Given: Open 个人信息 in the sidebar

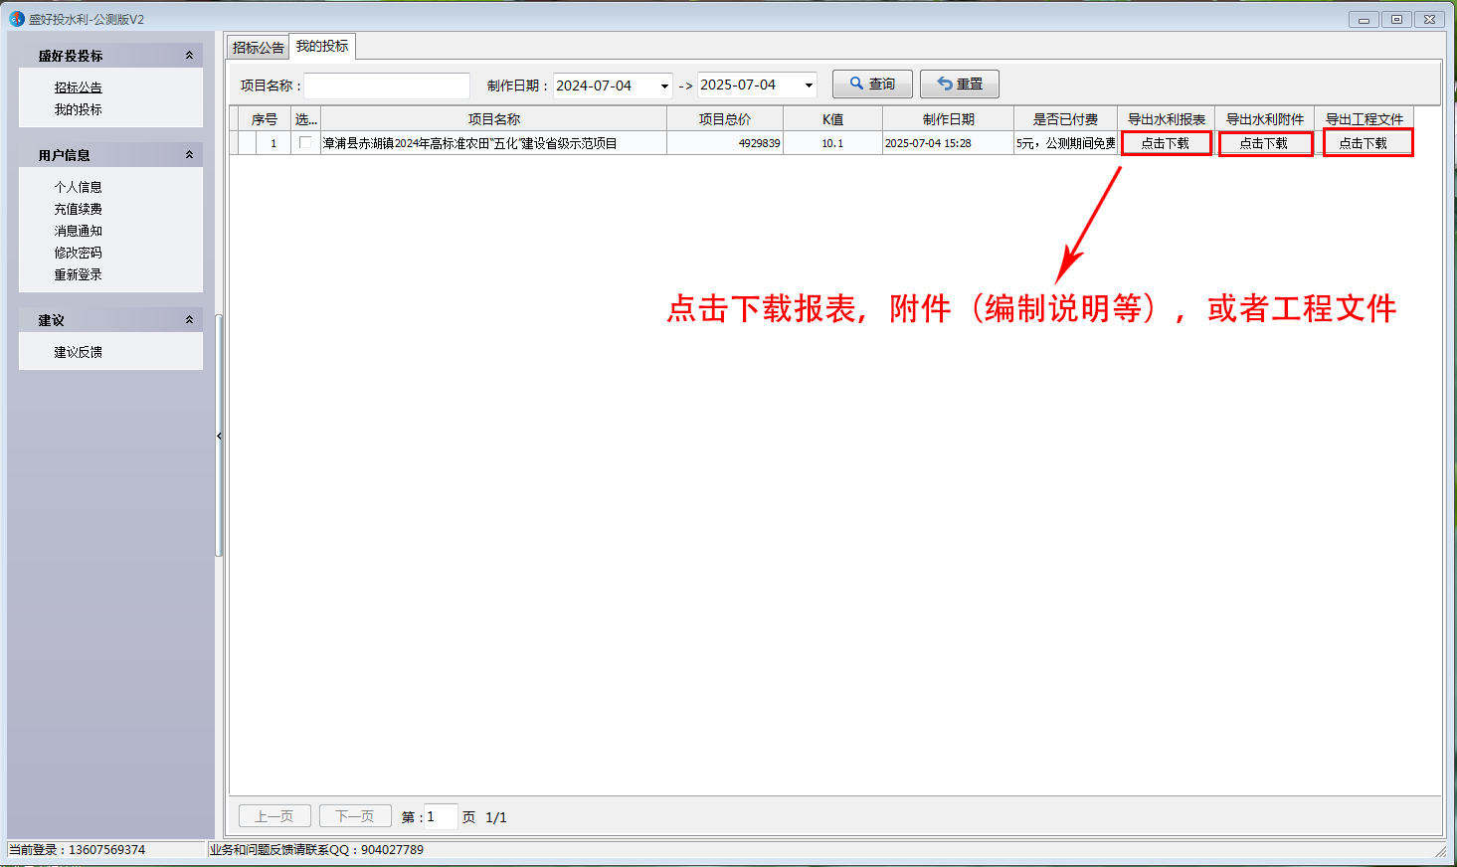Looking at the screenshot, I should (78, 187).
